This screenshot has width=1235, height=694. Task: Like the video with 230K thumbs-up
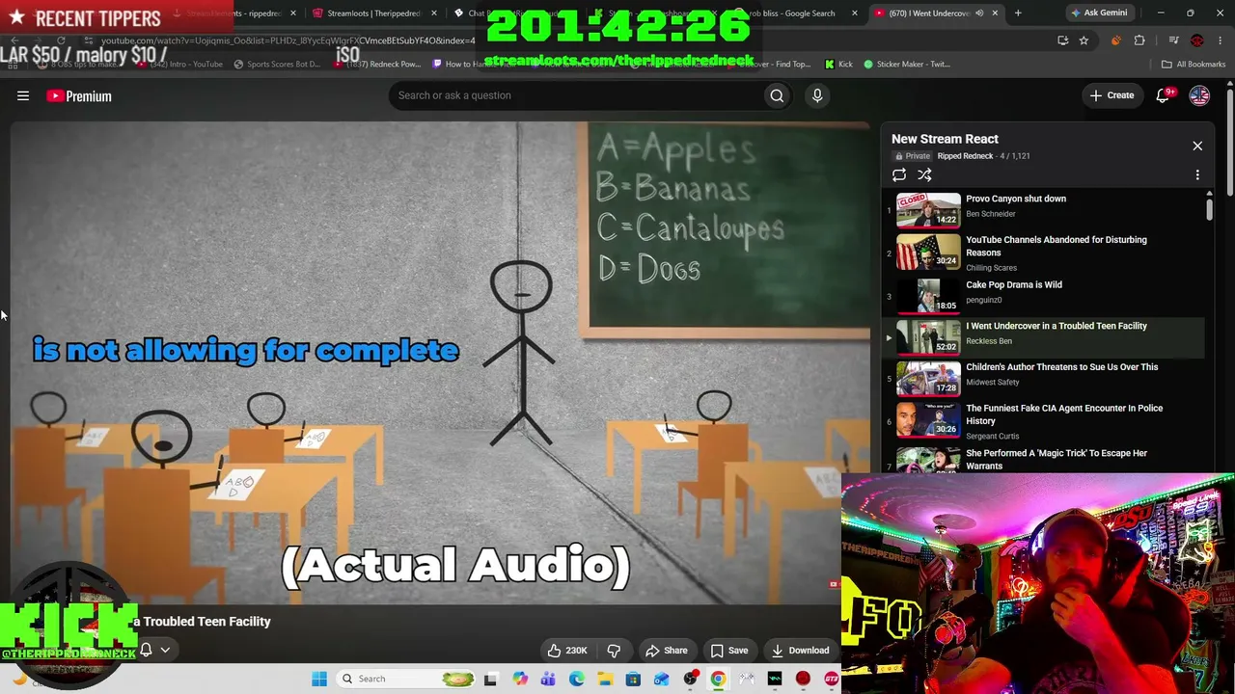(567, 651)
